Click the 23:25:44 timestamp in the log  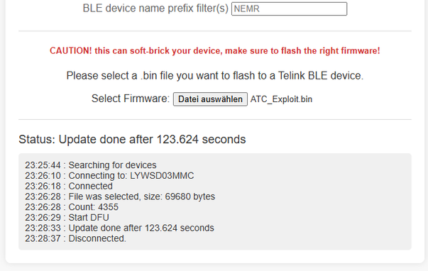43,165
